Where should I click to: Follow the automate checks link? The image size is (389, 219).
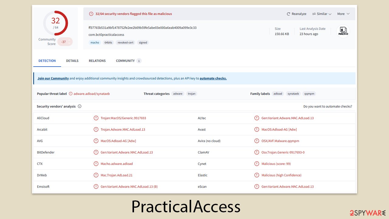(213, 78)
